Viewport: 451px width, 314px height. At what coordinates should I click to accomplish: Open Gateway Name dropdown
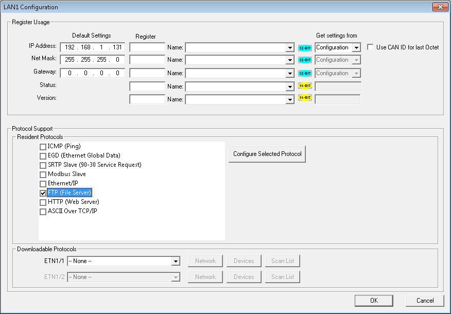290,73
